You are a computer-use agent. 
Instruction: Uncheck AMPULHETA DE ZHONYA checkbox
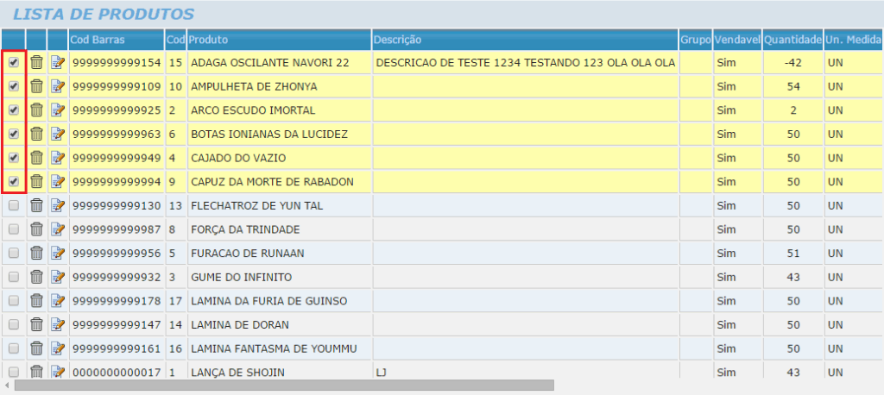coord(14,86)
